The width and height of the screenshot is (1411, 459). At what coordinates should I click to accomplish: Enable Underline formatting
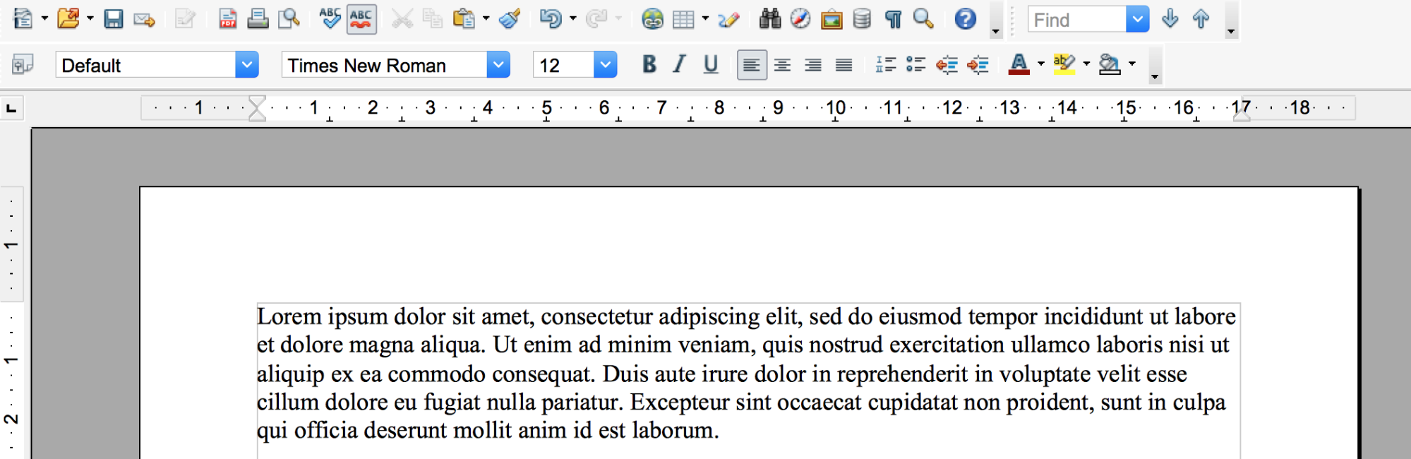[711, 65]
